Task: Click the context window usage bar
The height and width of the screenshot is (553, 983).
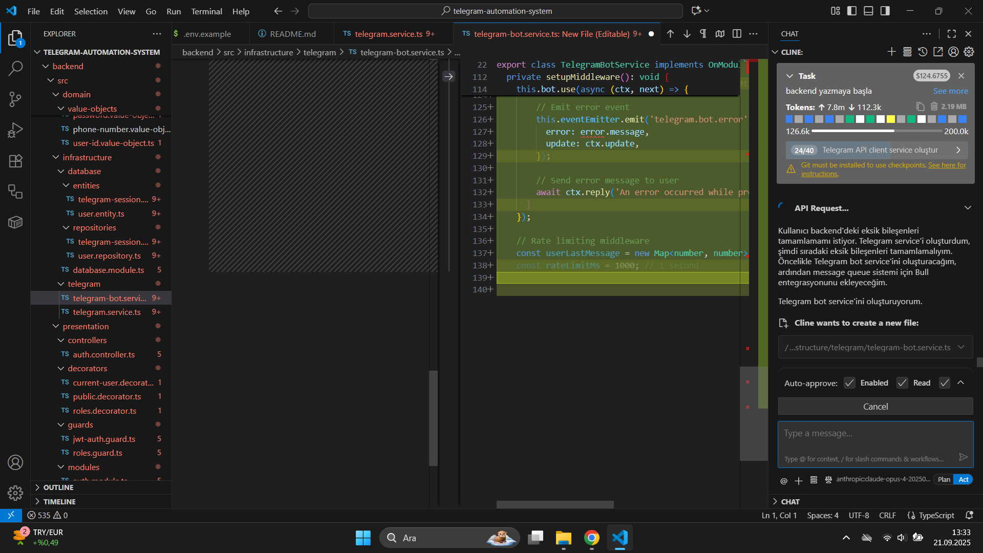Action: 877,132
